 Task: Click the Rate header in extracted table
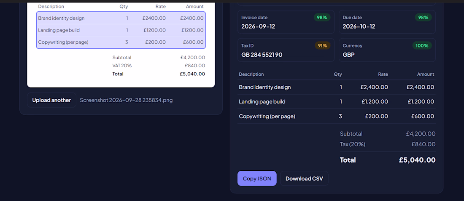(x=383, y=74)
